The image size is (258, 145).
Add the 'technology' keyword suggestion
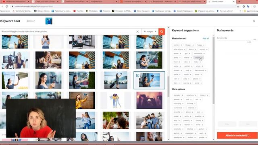tap(199, 54)
